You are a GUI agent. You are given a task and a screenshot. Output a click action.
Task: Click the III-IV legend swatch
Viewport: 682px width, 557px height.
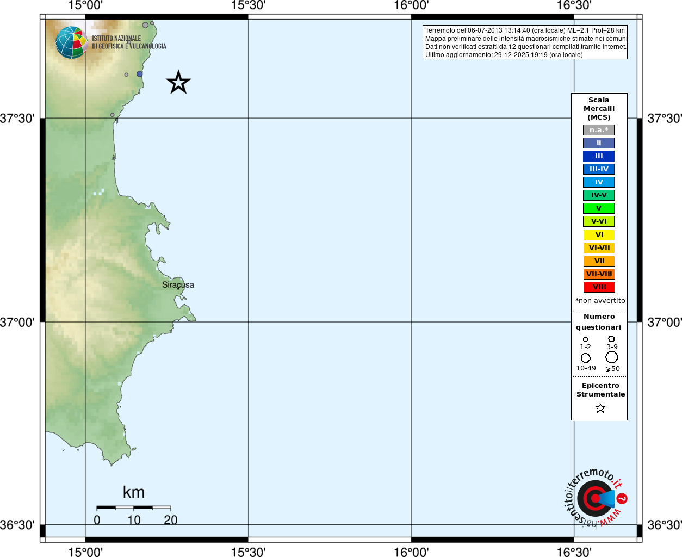coord(599,169)
